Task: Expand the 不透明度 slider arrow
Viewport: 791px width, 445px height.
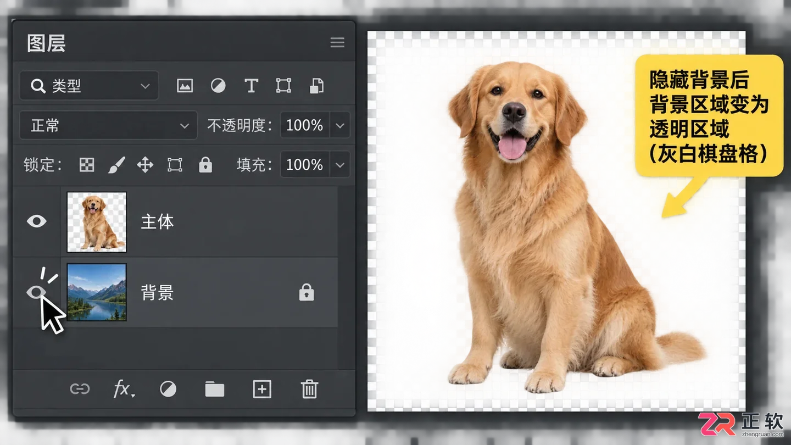Action: [x=340, y=125]
